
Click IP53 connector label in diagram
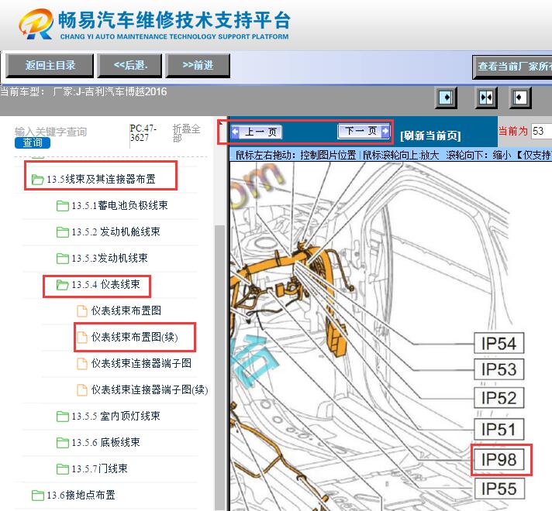pyautogui.click(x=499, y=369)
